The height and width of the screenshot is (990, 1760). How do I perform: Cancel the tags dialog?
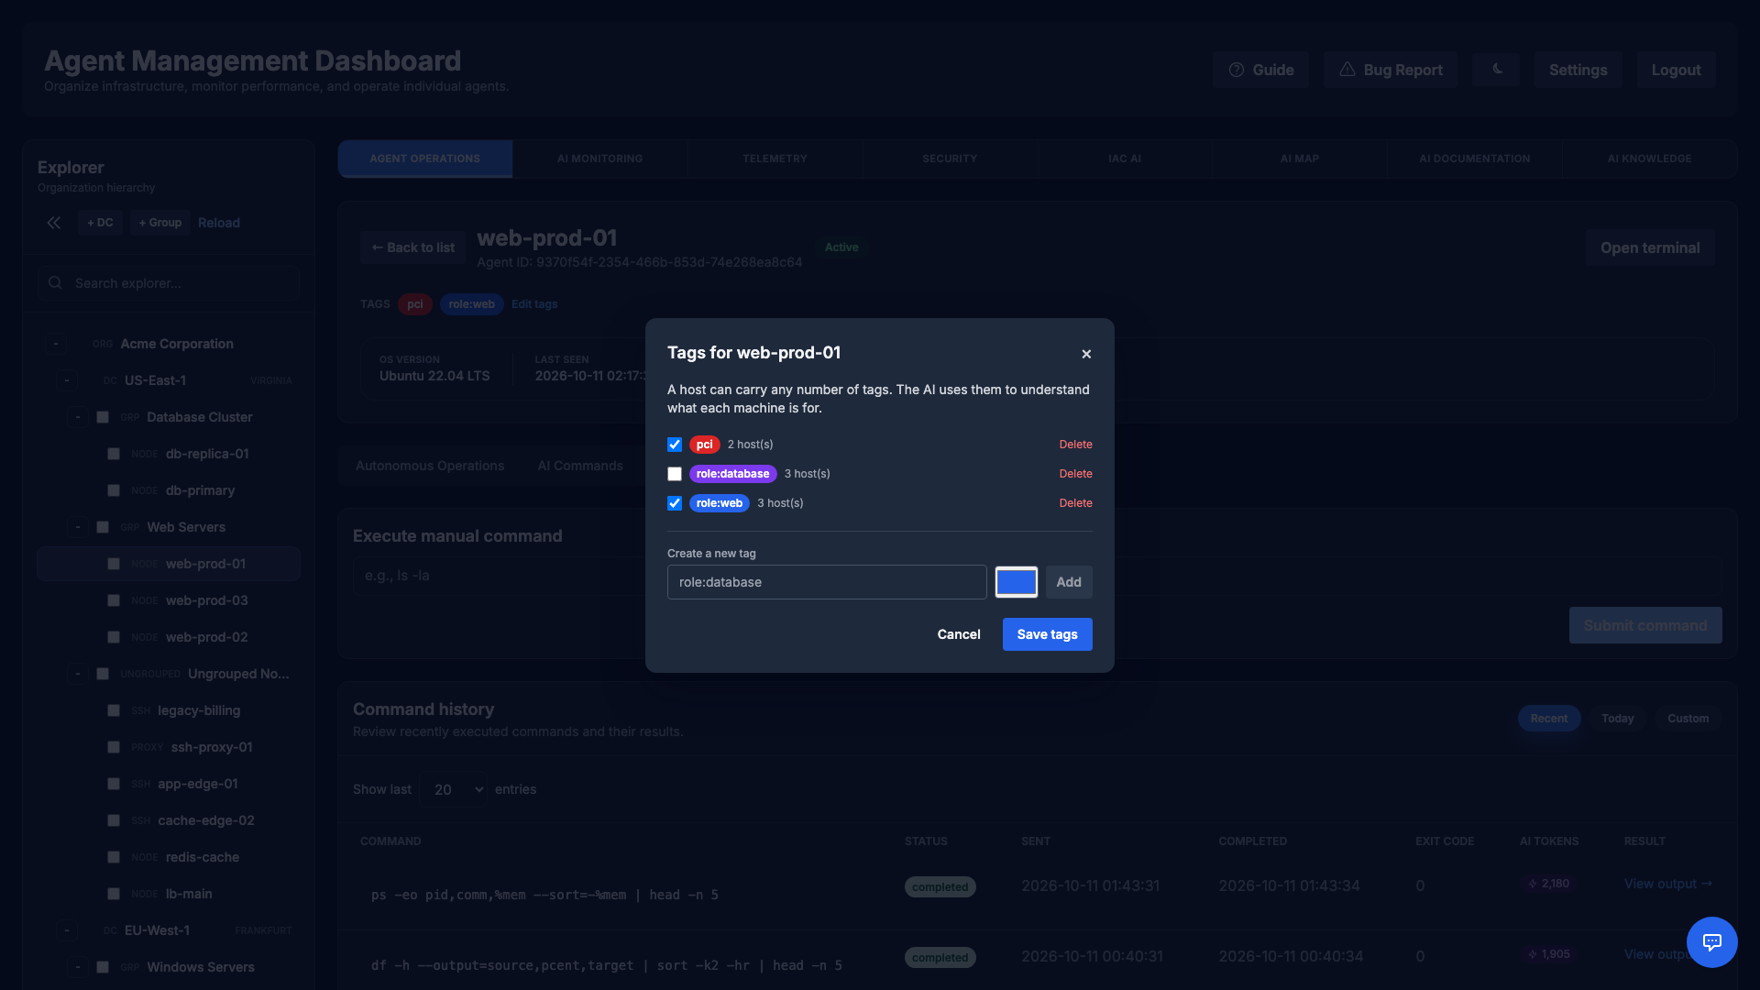(959, 634)
